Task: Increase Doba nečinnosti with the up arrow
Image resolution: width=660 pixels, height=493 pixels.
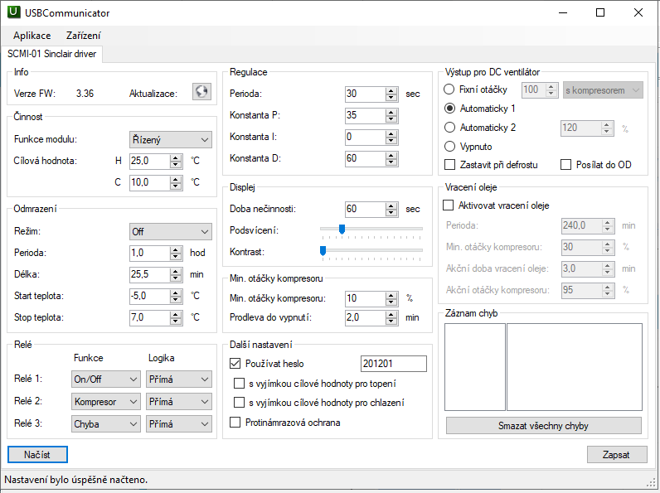Action: 391,205
